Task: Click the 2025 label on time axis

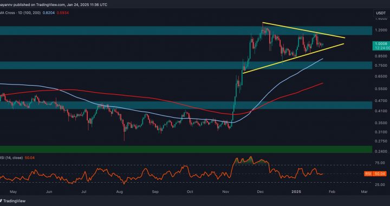Action: click(296, 192)
